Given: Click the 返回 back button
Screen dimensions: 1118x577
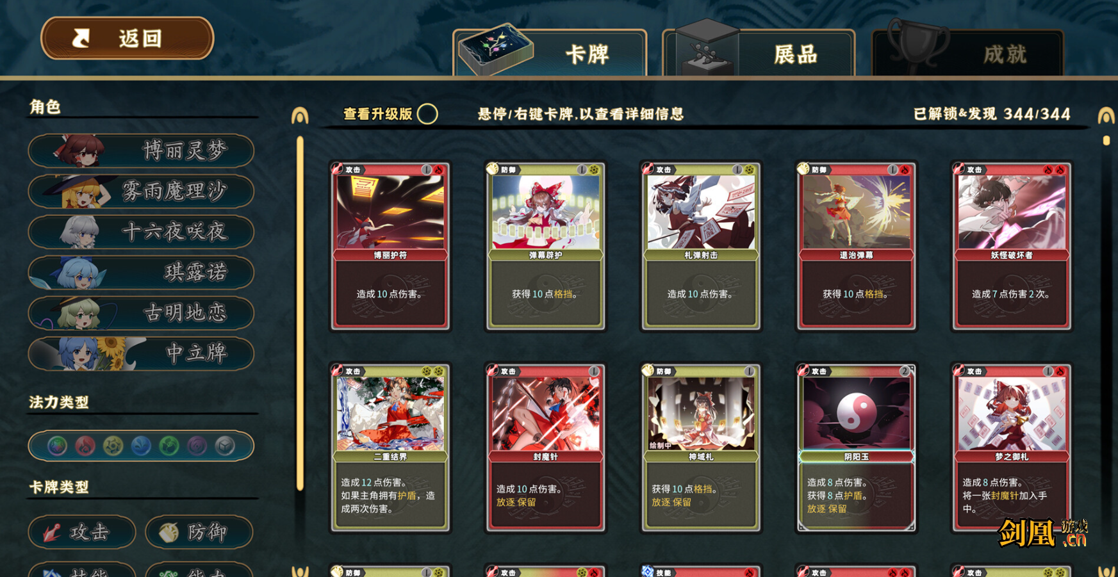Looking at the screenshot, I should [x=127, y=38].
